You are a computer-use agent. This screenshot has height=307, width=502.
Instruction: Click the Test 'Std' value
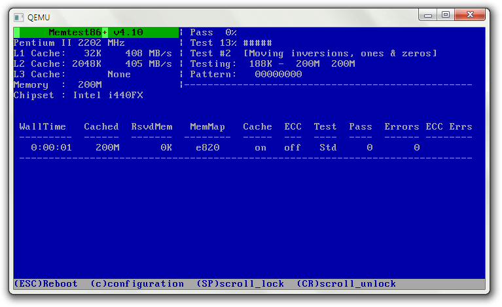coord(327,147)
